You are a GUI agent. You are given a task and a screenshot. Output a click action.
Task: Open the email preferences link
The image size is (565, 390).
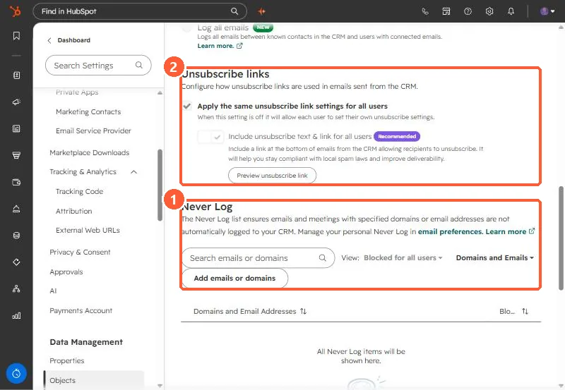[450, 232]
